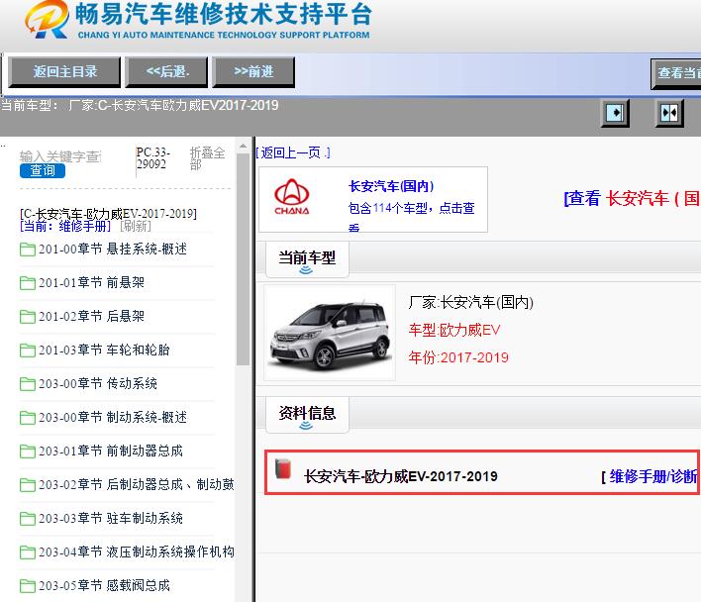Click the red book manual icon
701x602 pixels.
tap(283, 468)
